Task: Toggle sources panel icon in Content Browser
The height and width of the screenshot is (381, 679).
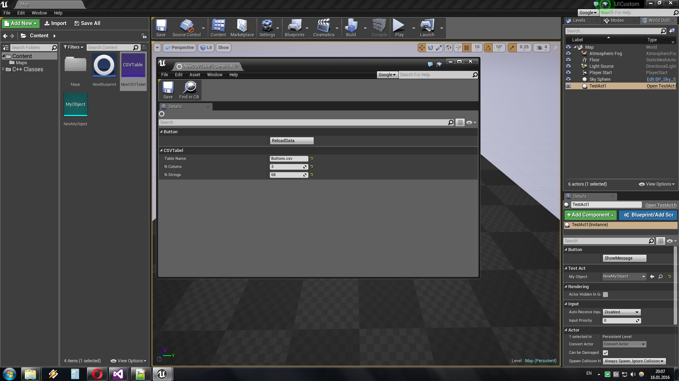Action: click(x=6, y=48)
